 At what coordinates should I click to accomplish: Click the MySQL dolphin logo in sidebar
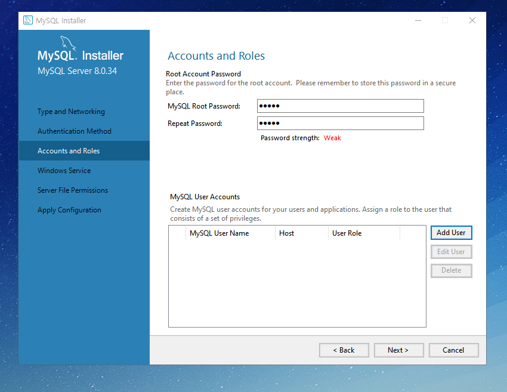[x=68, y=44]
